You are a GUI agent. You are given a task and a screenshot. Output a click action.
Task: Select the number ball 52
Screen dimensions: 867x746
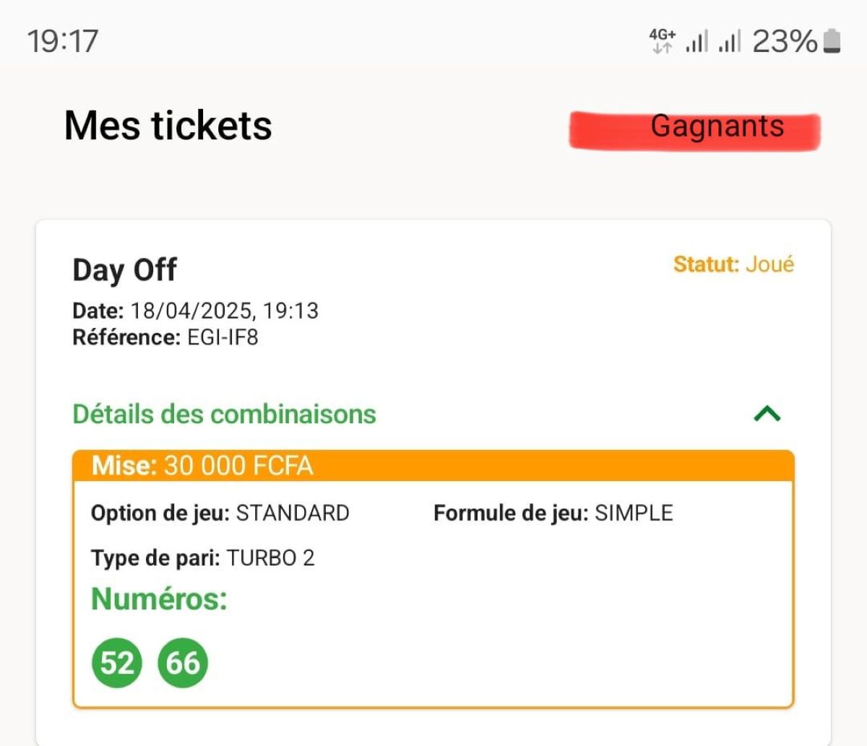[x=116, y=662]
